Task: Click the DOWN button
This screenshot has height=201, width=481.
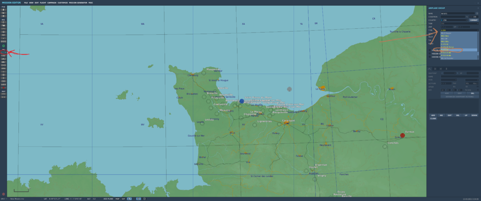Action: pyautogui.click(x=474, y=115)
